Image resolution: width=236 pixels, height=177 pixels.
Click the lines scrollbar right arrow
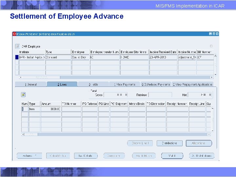pos(209,134)
